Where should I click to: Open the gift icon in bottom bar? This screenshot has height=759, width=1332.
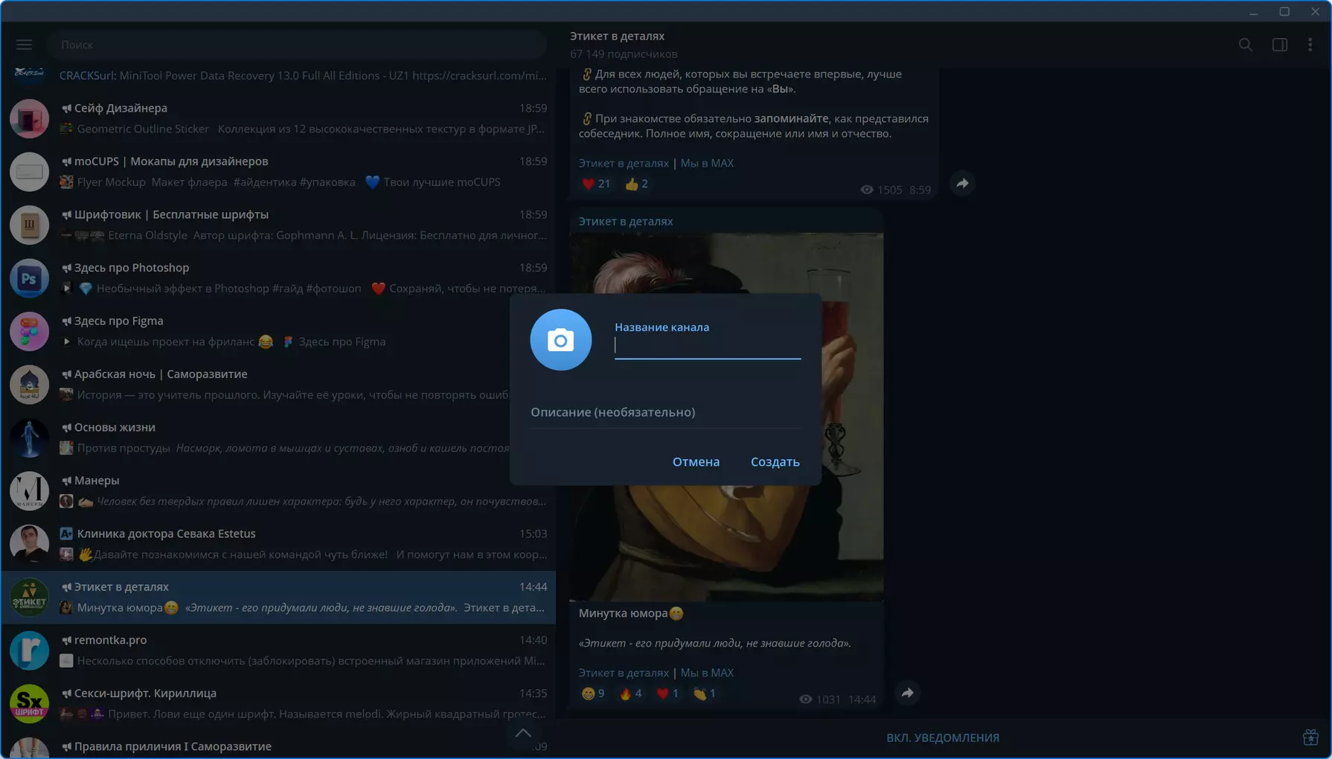pos(1310,737)
